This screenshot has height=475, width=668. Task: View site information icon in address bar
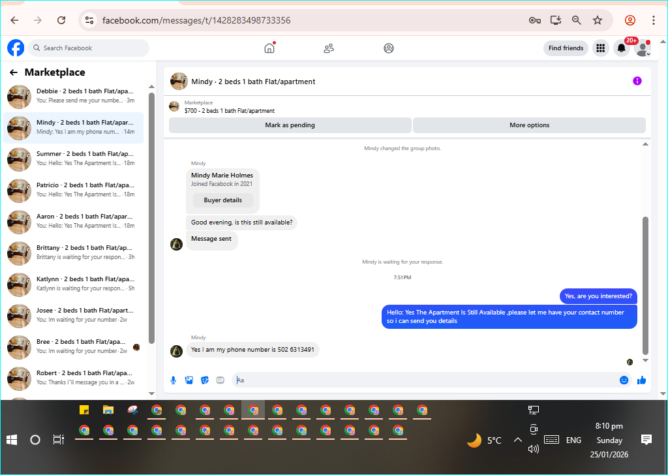tap(89, 20)
